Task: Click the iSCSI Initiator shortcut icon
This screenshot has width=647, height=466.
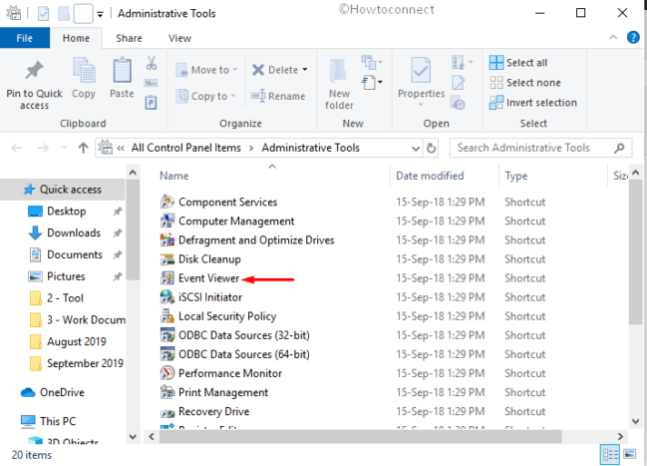Action: click(x=167, y=297)
